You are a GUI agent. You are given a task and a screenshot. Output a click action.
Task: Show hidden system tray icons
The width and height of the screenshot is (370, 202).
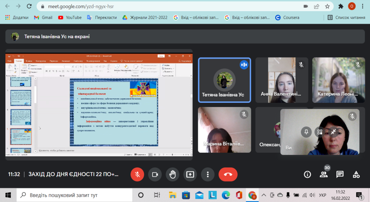tap(264, 195)
